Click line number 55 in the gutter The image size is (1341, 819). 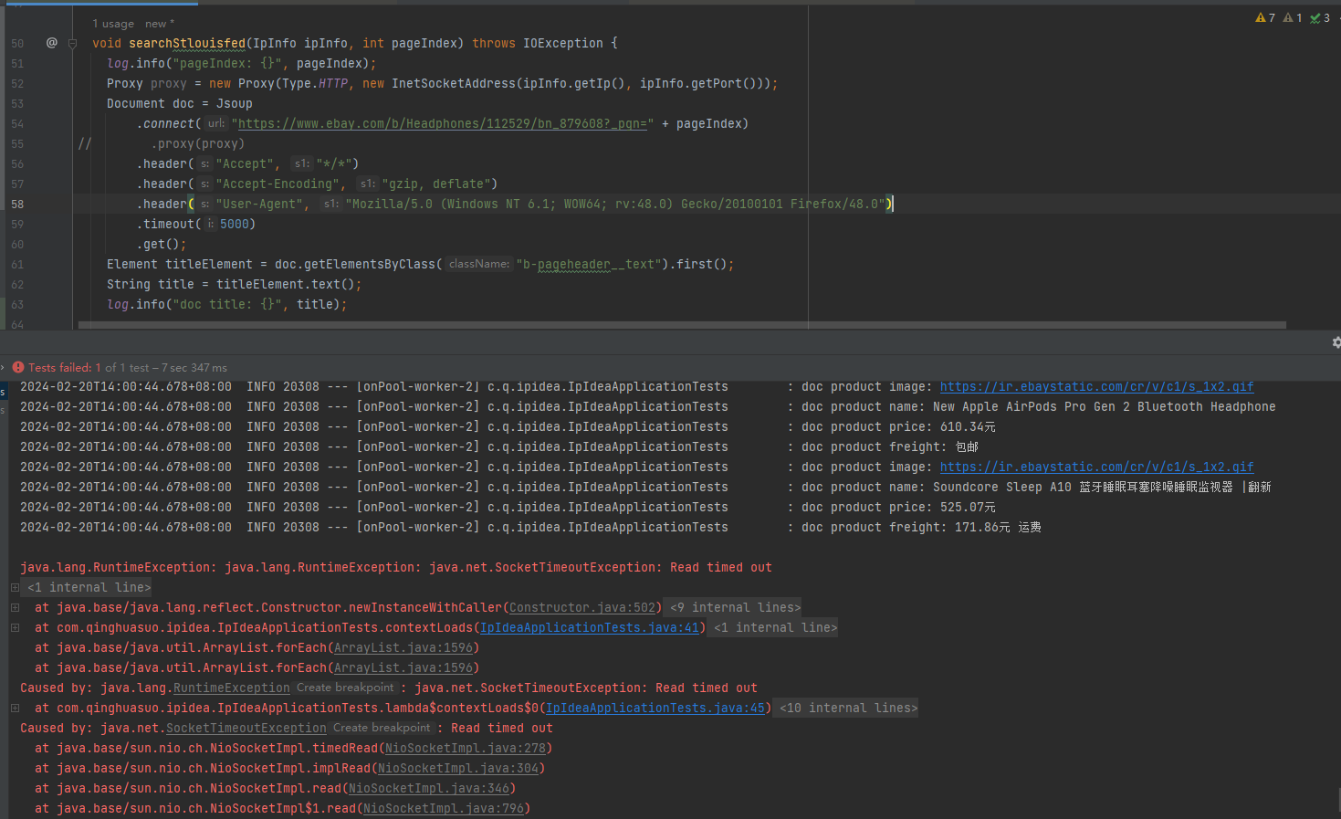[x=17, y=143]
